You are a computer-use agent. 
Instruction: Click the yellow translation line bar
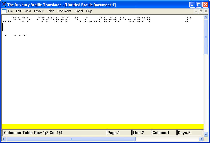tap(103, 127)
